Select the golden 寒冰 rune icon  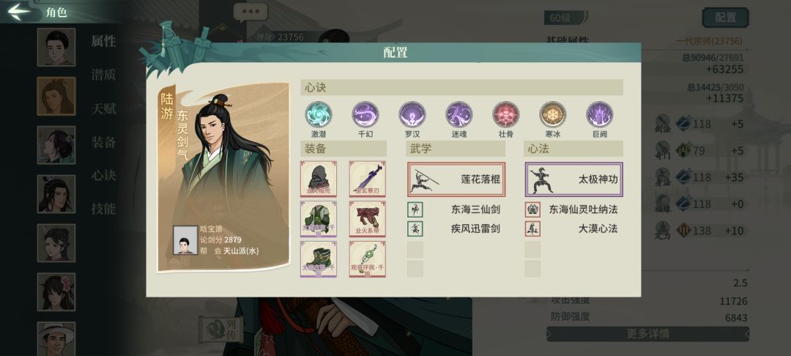pyautogui.click(x=553, y=114)
